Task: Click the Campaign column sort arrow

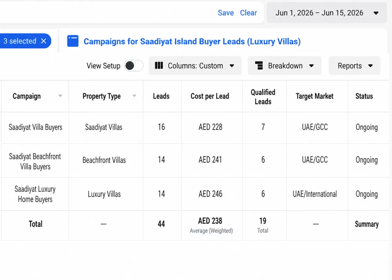Action: tap(60, 96)
